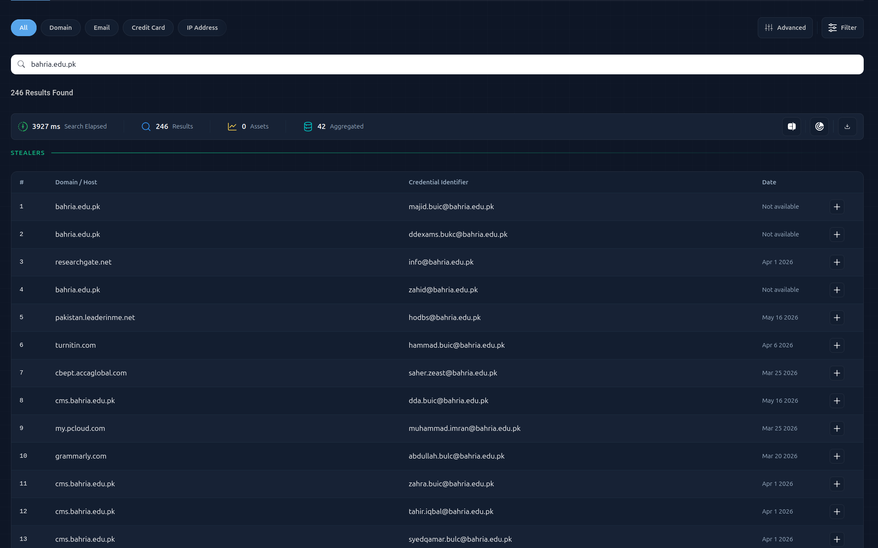
Task: Click the grammarly.com domain cell
Action: pos(81,456)
